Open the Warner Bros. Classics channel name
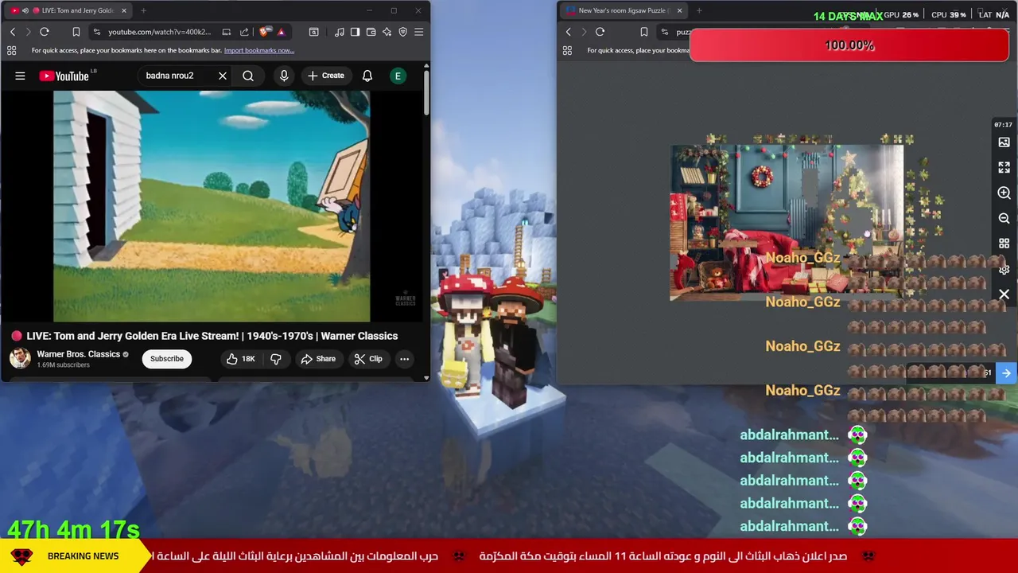The width and height of the screenshot is (1018, 573). click(x=78, y=354)
